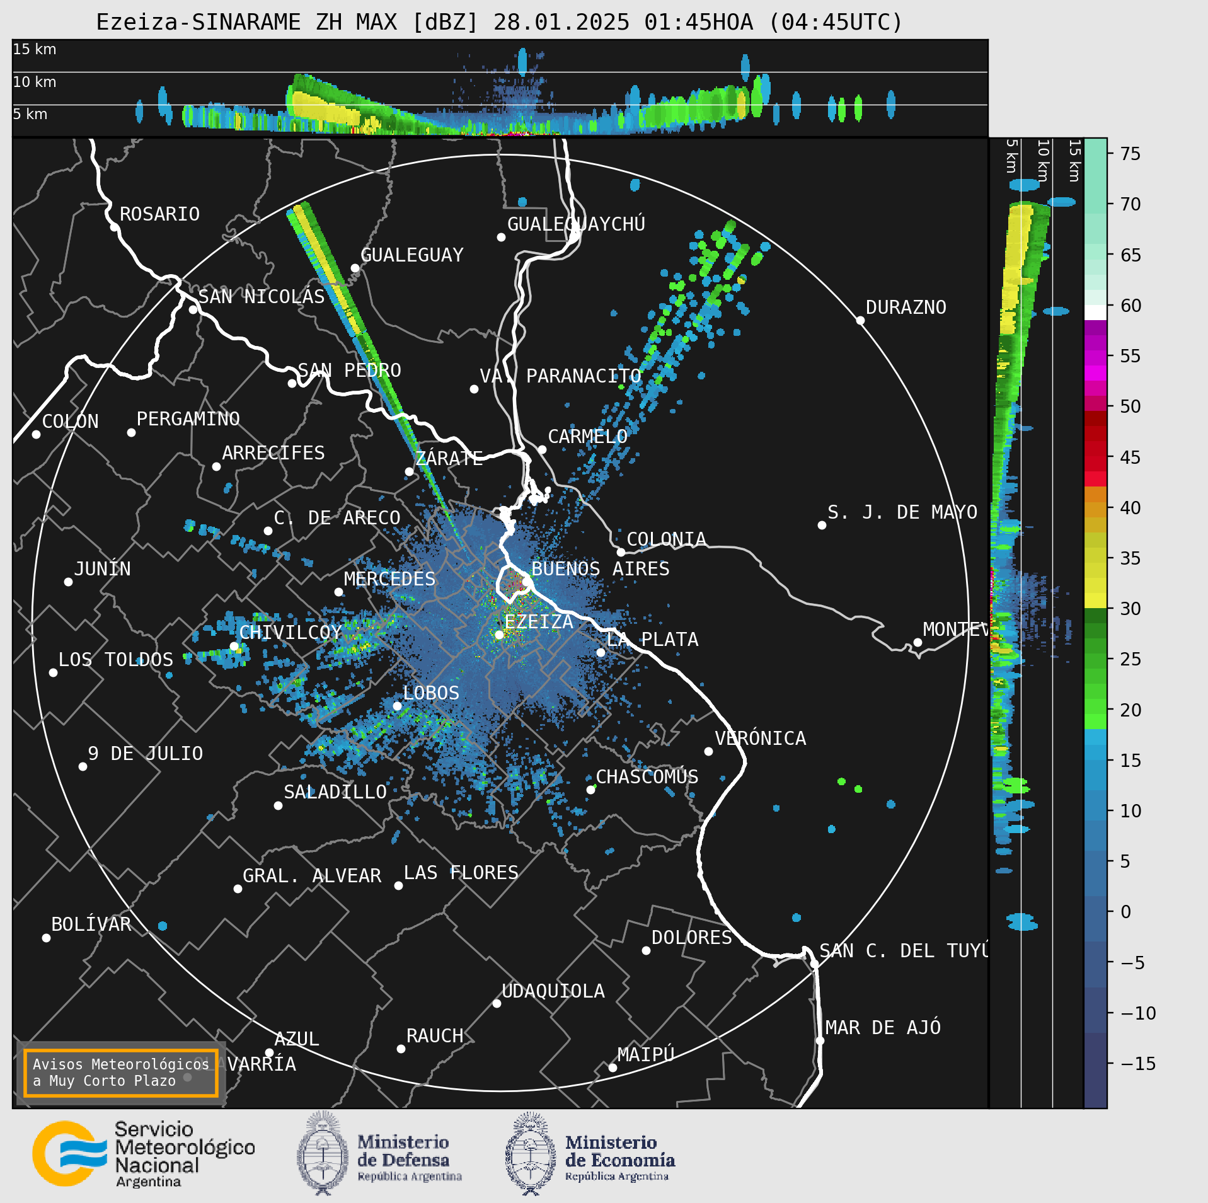The image size is (1208, 1203).
Task: Click the GRAL. ALVEAR label
Action: pyautogui.click(x=312, y=876)
